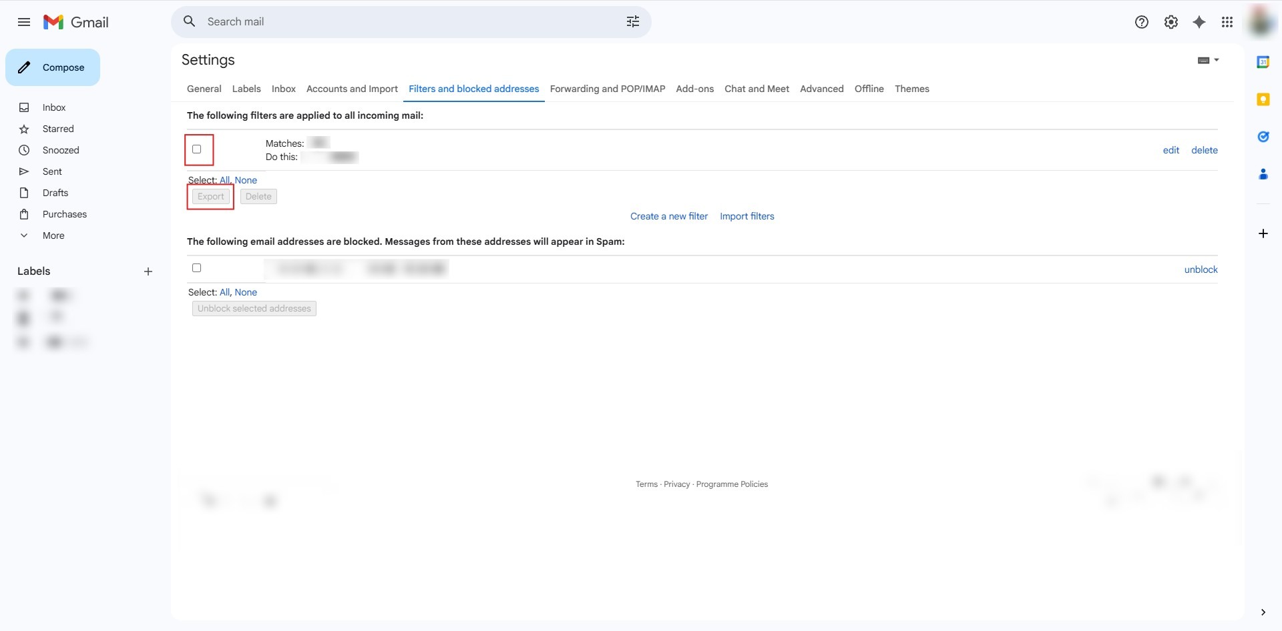Switch to the Forwarding and POP/IMAP tab

coord(607,89)
